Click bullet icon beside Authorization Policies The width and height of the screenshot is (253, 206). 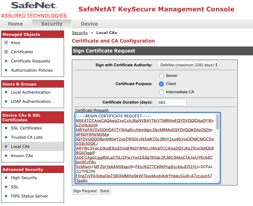(x=6, y=70)
